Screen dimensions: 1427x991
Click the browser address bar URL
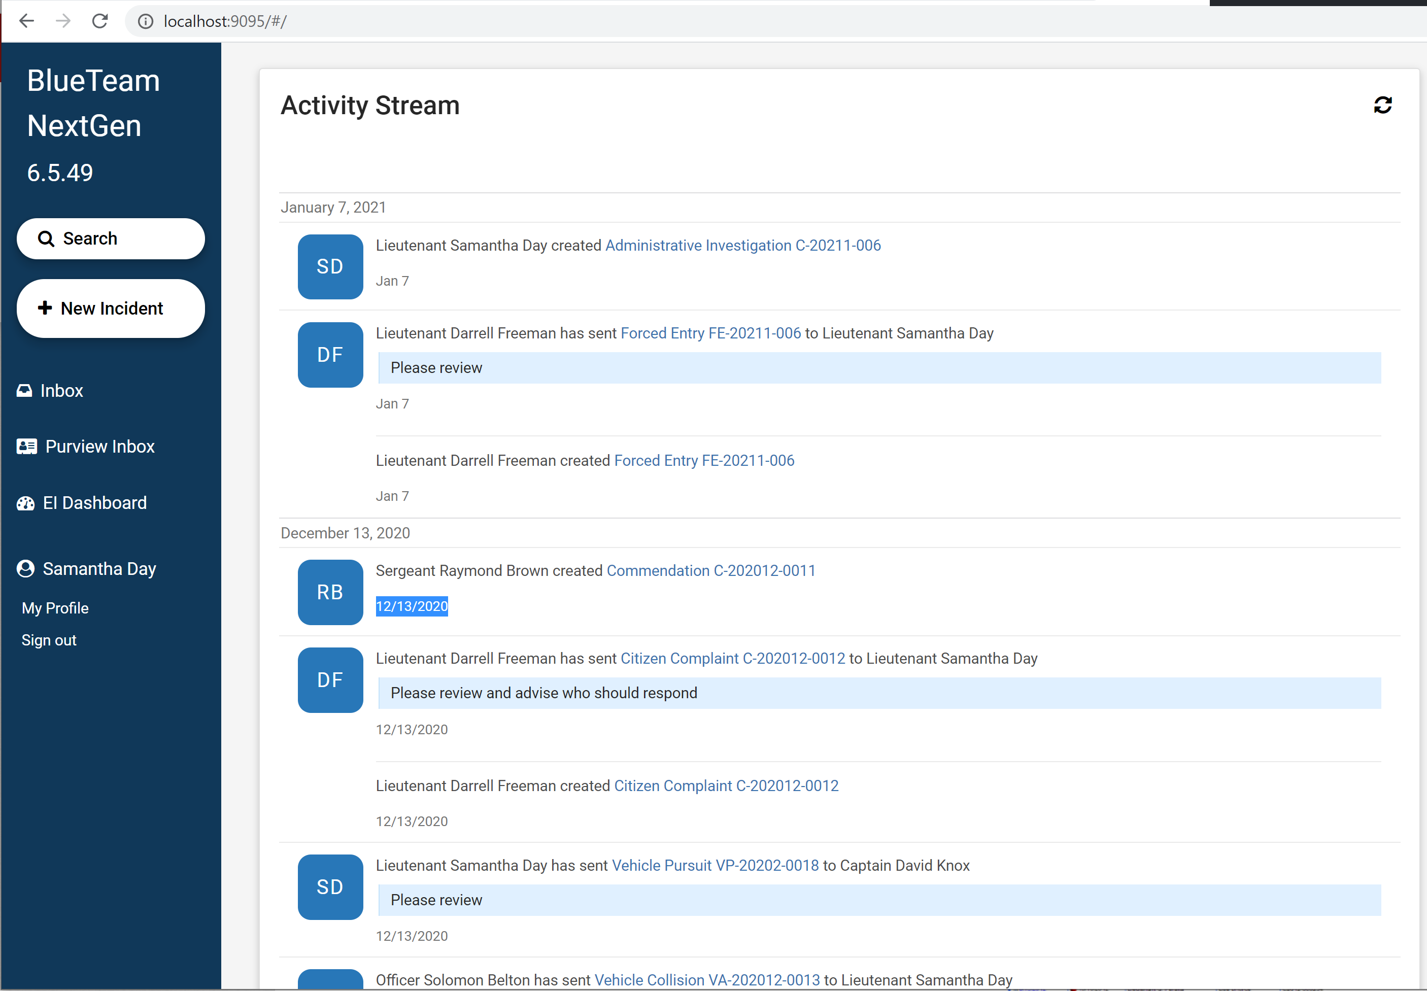[225, 22]
